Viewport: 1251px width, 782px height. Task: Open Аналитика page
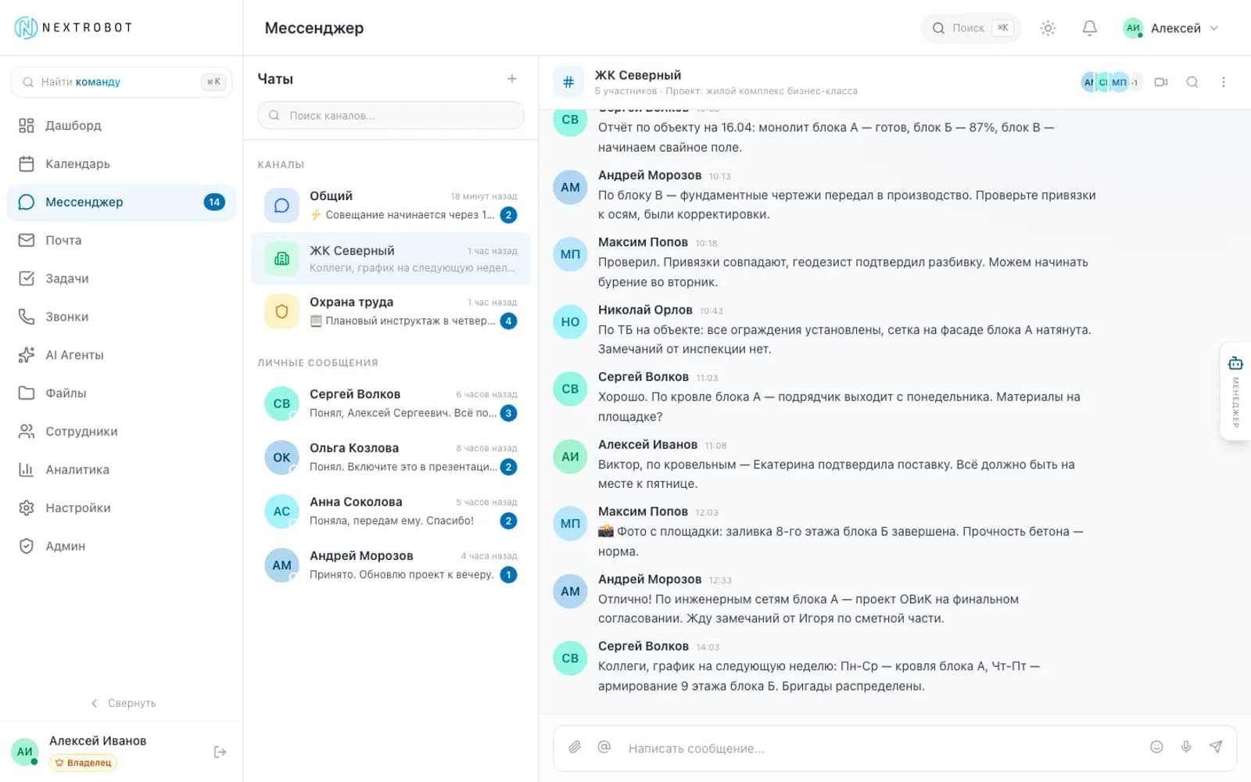point(121,470)
